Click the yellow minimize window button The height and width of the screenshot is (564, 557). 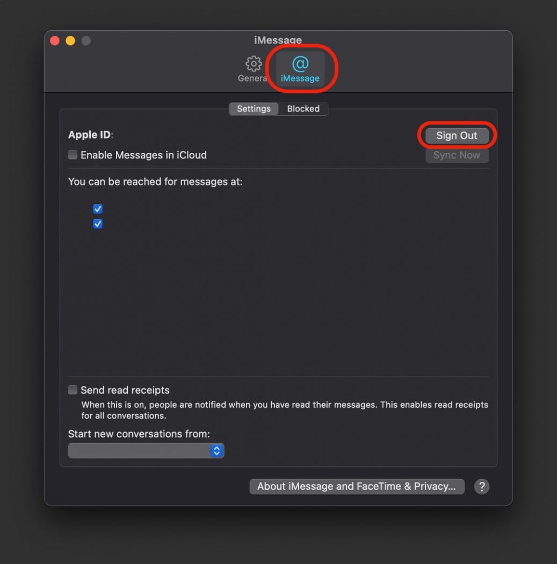[x=69, y=40]
